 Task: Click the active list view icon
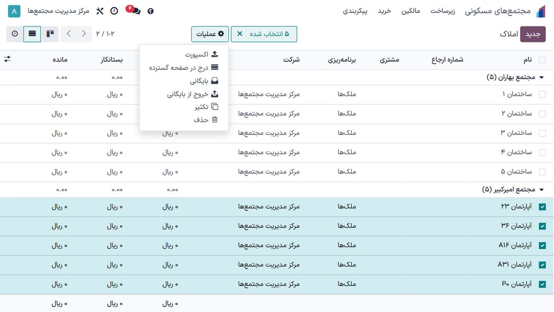click(32, 34)
